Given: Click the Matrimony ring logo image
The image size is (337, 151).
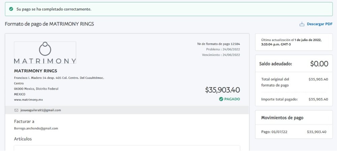Looking at the screenshot, I should 45,53.
